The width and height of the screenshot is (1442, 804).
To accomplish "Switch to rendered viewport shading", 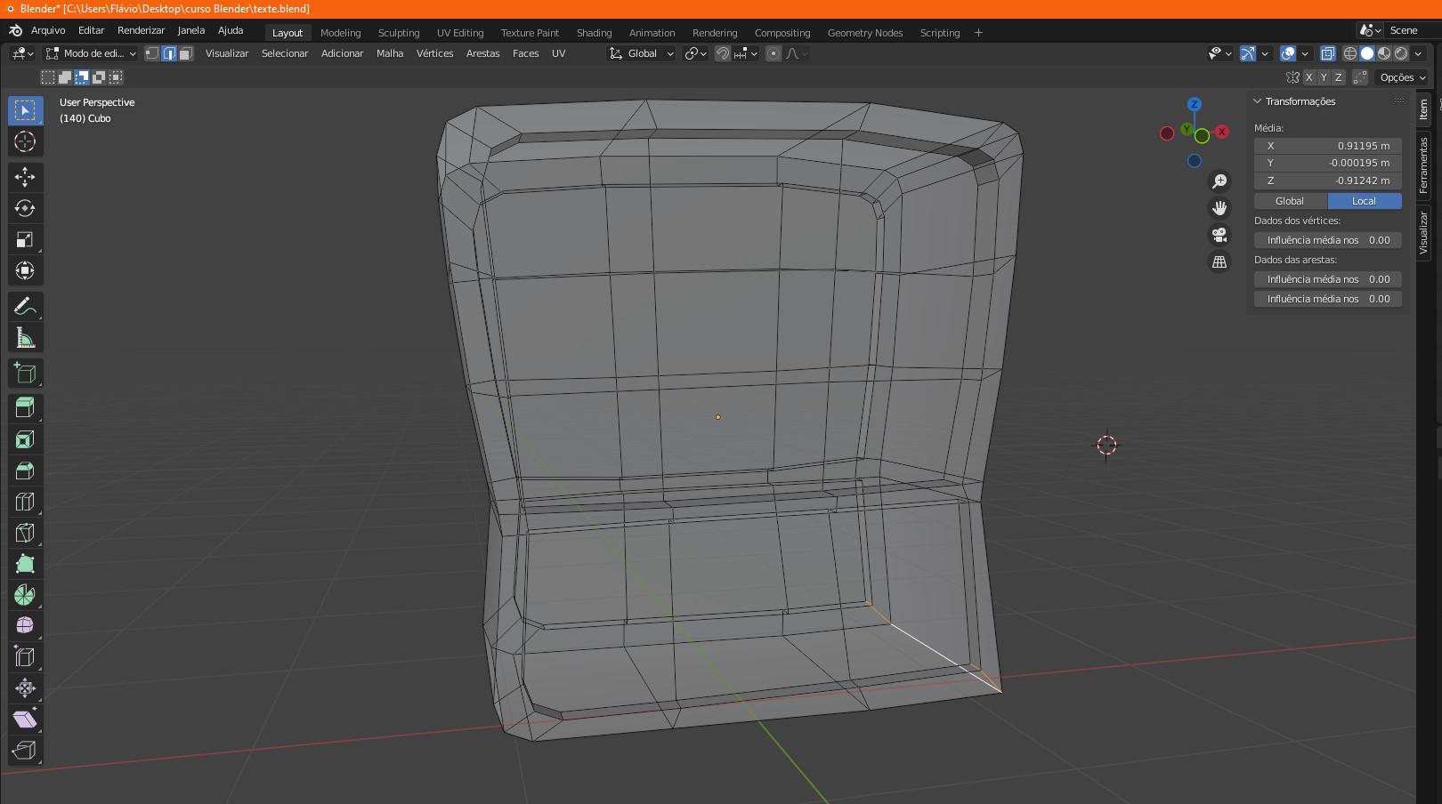I will click(x=1401, y=53).
